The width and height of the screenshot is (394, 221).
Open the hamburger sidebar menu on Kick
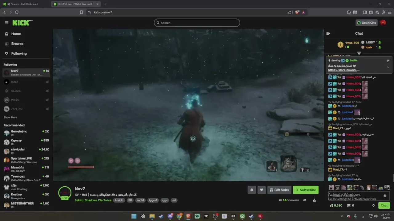6,23
